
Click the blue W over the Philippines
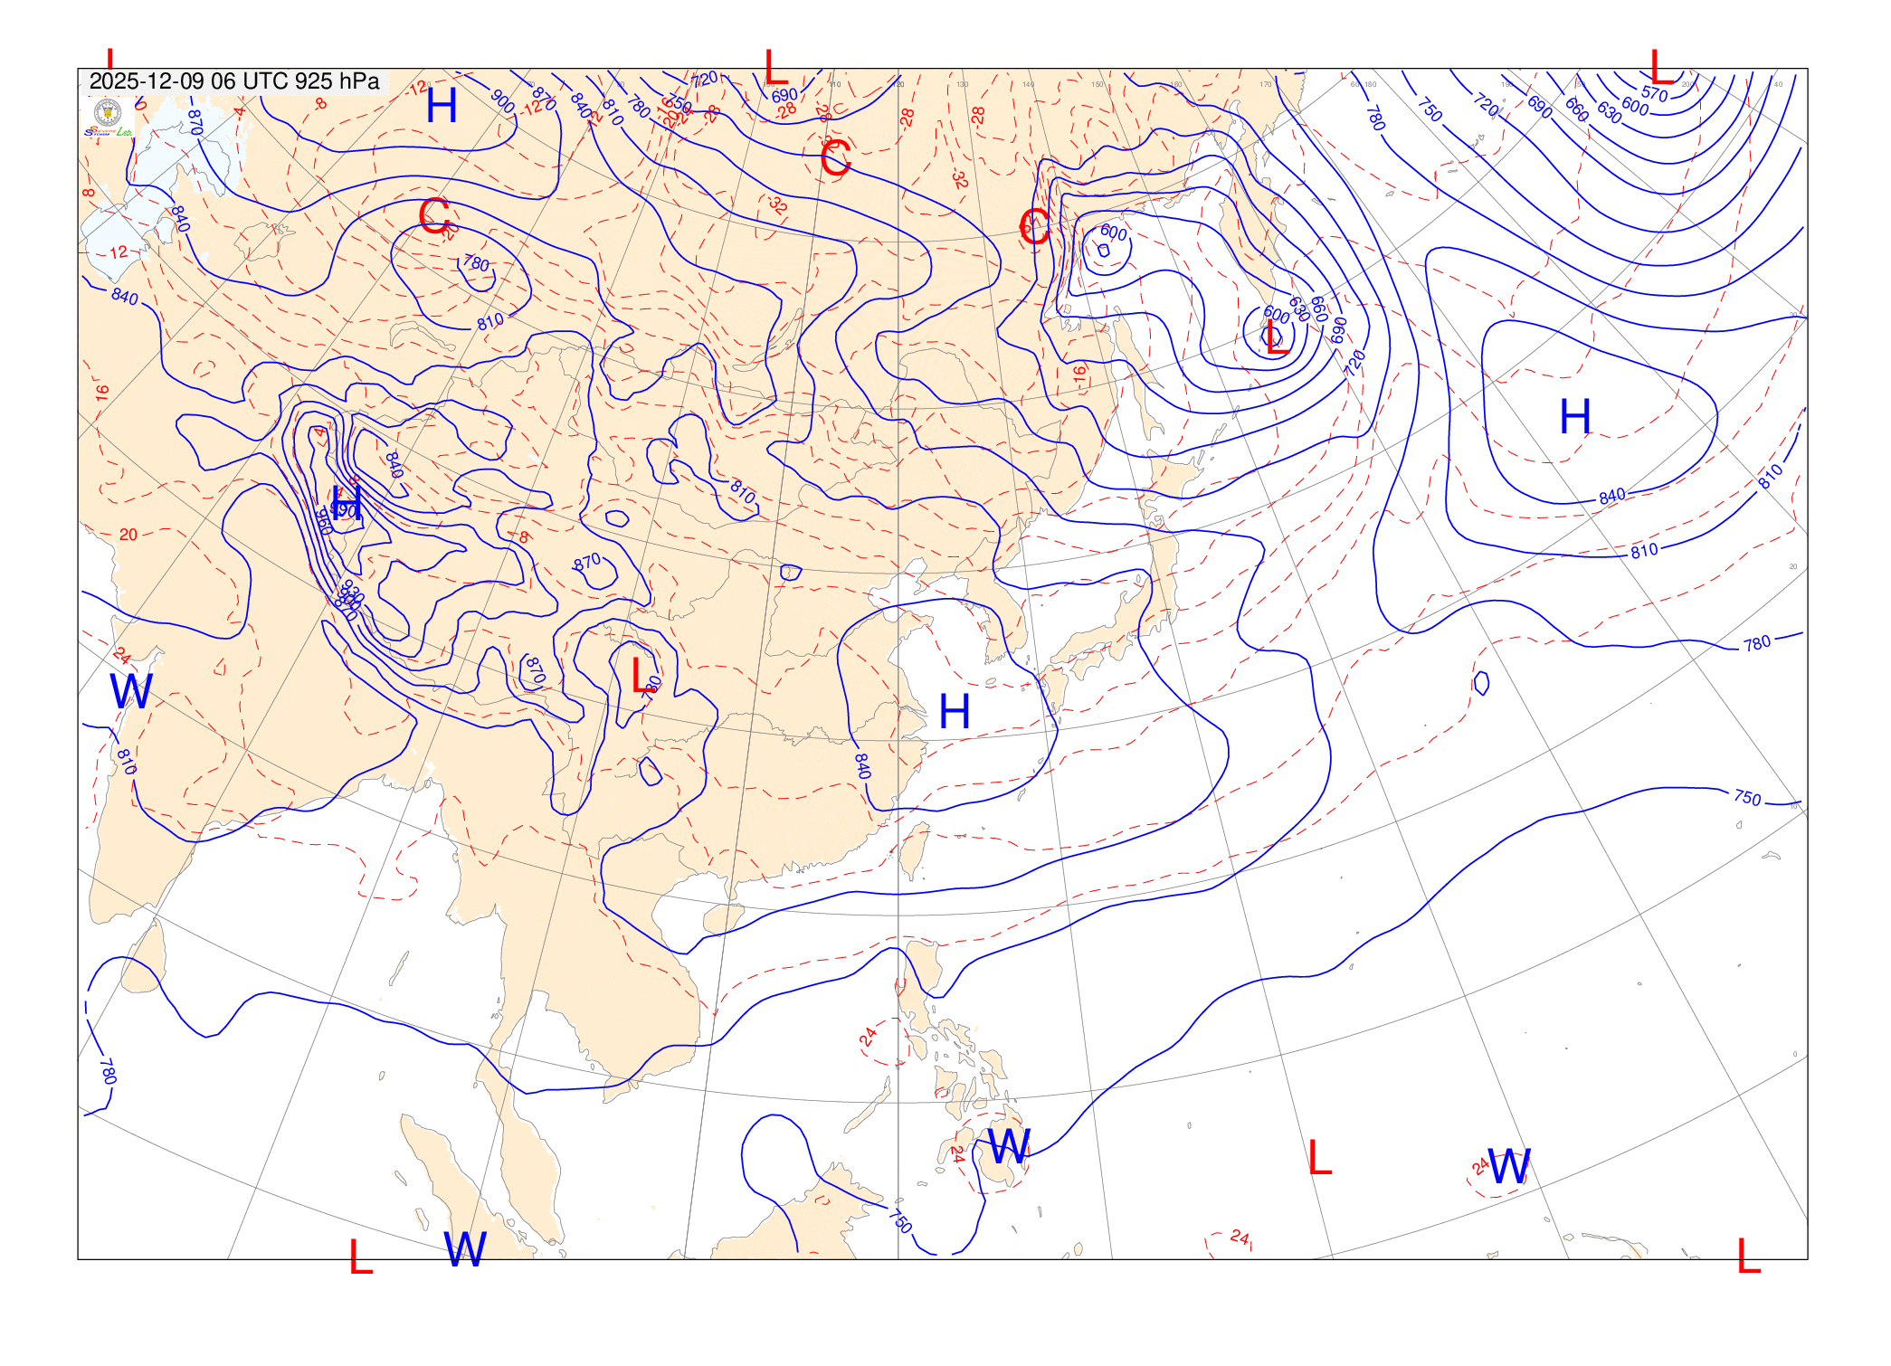click(1008, 1147)
